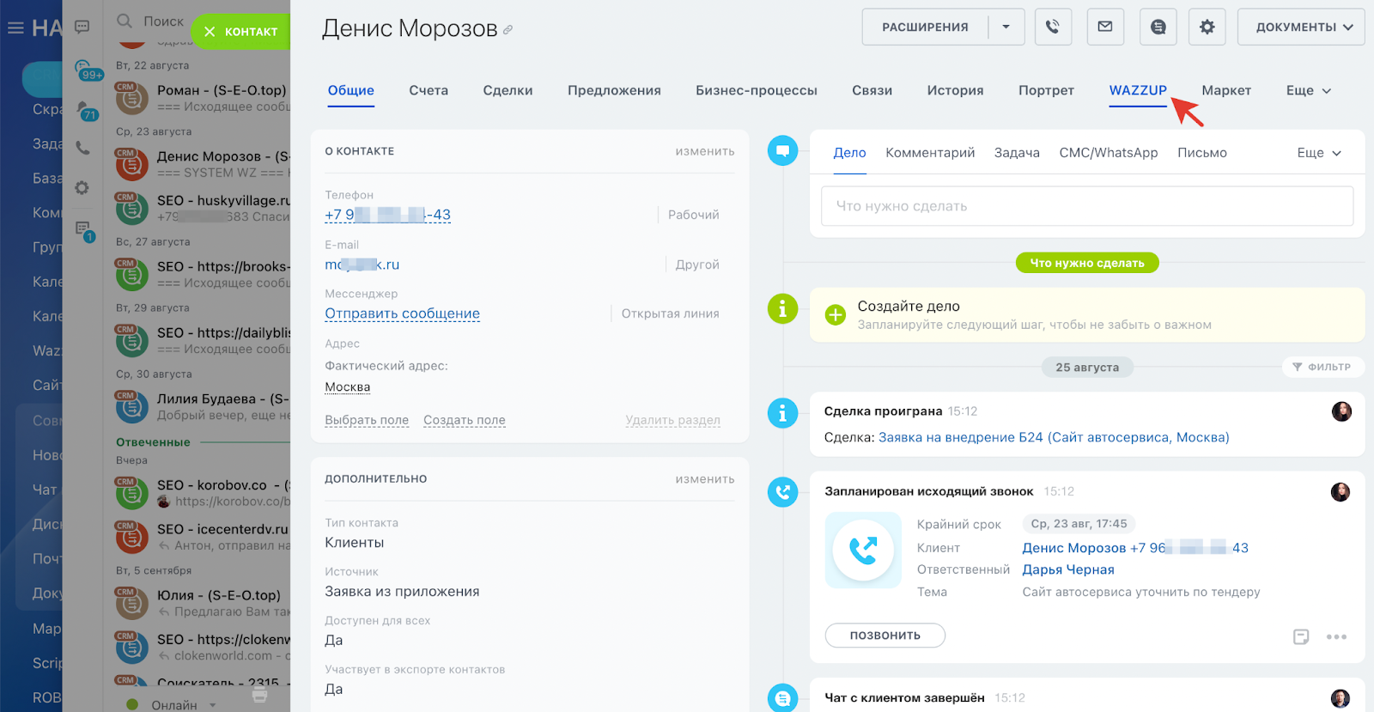Open the gear settings icon in header
The height and width of the screenshot is (712, 1374).
[1207, 27]
